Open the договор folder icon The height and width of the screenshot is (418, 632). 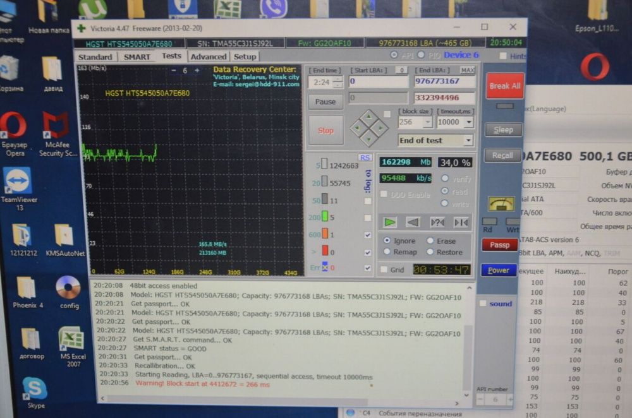point(31,343)
